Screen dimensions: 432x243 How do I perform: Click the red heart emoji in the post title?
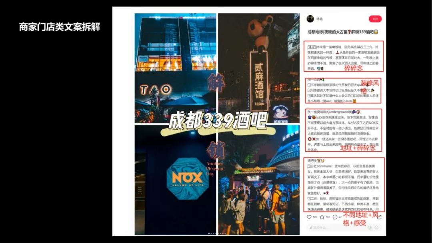[x=349, y=32]
